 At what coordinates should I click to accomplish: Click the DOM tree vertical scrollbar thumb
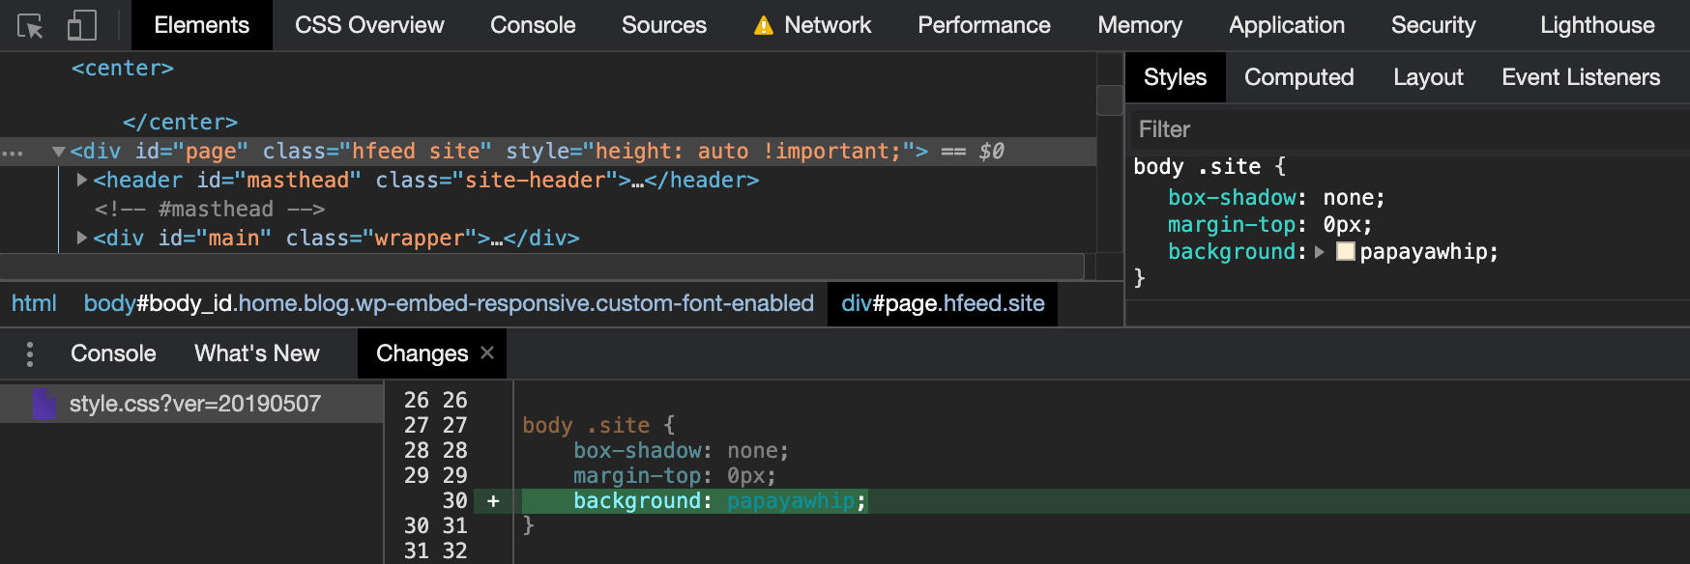[1110, 100]
